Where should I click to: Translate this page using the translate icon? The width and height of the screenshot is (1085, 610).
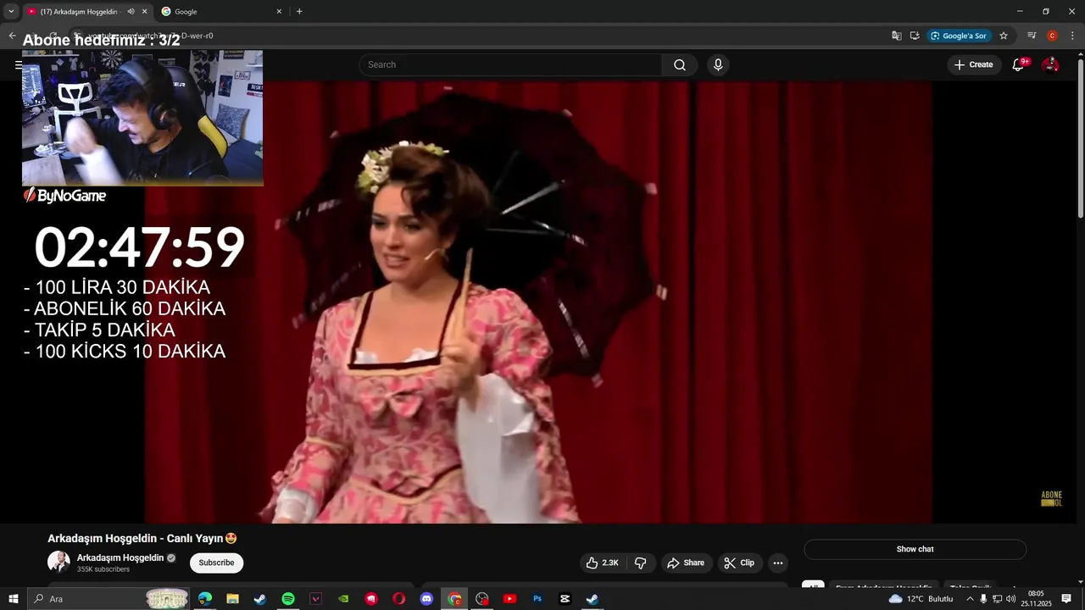897,36
